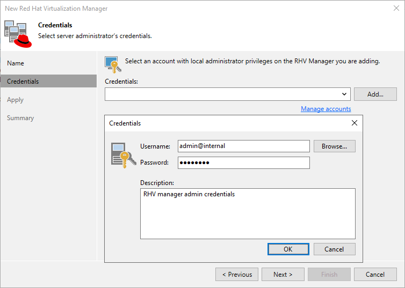The height and width of the screenshot is (288, 405).
Task: Click into the Password field
Action: point(243,163)
